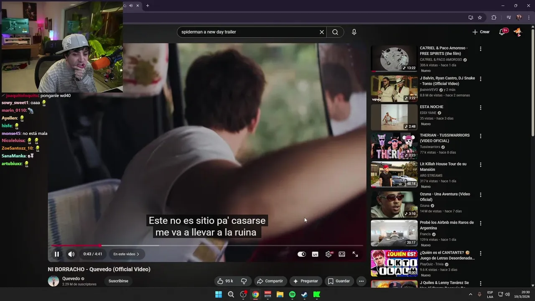Open Lit Killah House Tour thumbnail
The image size is (535, 301).
[x=394, y=175]
